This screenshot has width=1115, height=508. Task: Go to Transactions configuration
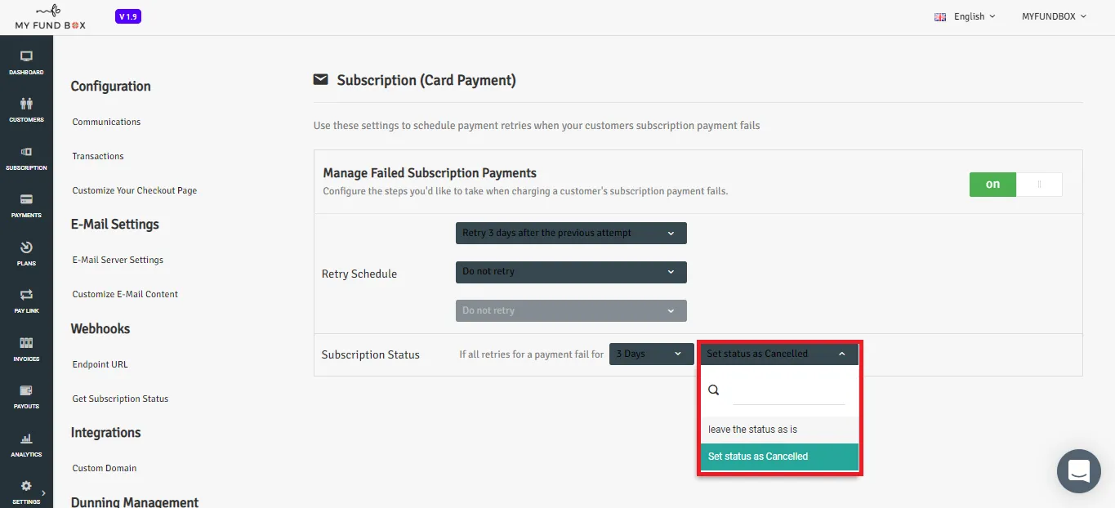point(98,156)
